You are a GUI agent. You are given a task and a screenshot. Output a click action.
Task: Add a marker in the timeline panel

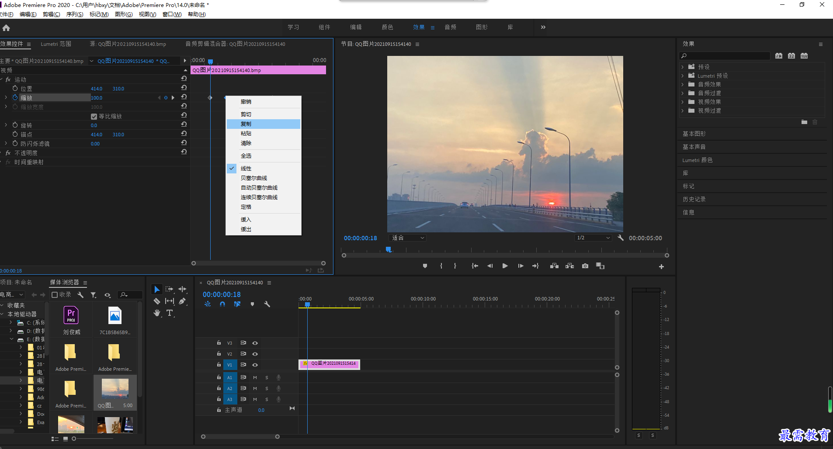252,304
